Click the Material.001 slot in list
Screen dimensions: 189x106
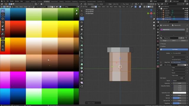pyautogui.click(x=172, y=29)
